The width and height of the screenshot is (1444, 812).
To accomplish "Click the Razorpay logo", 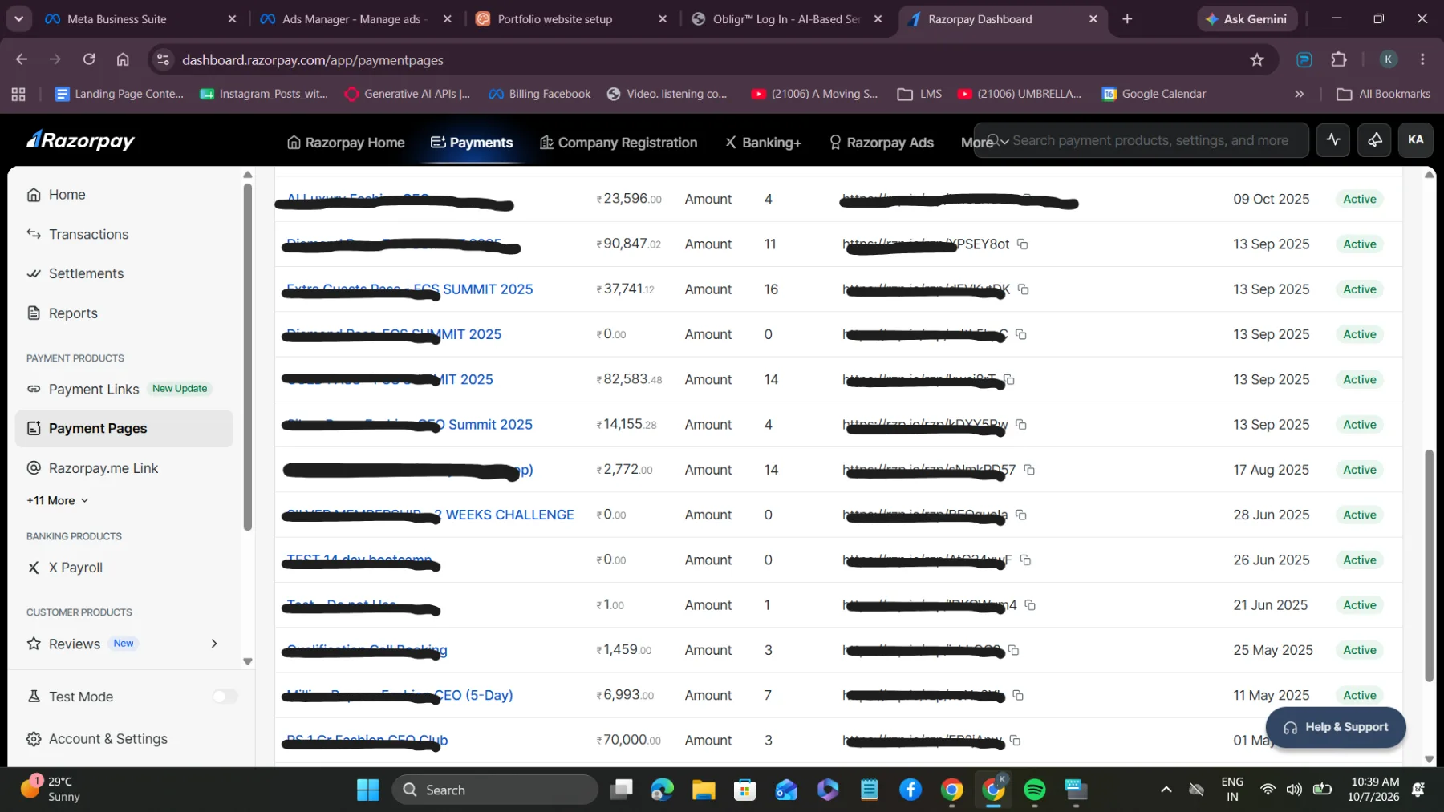I will click(80, 141).
